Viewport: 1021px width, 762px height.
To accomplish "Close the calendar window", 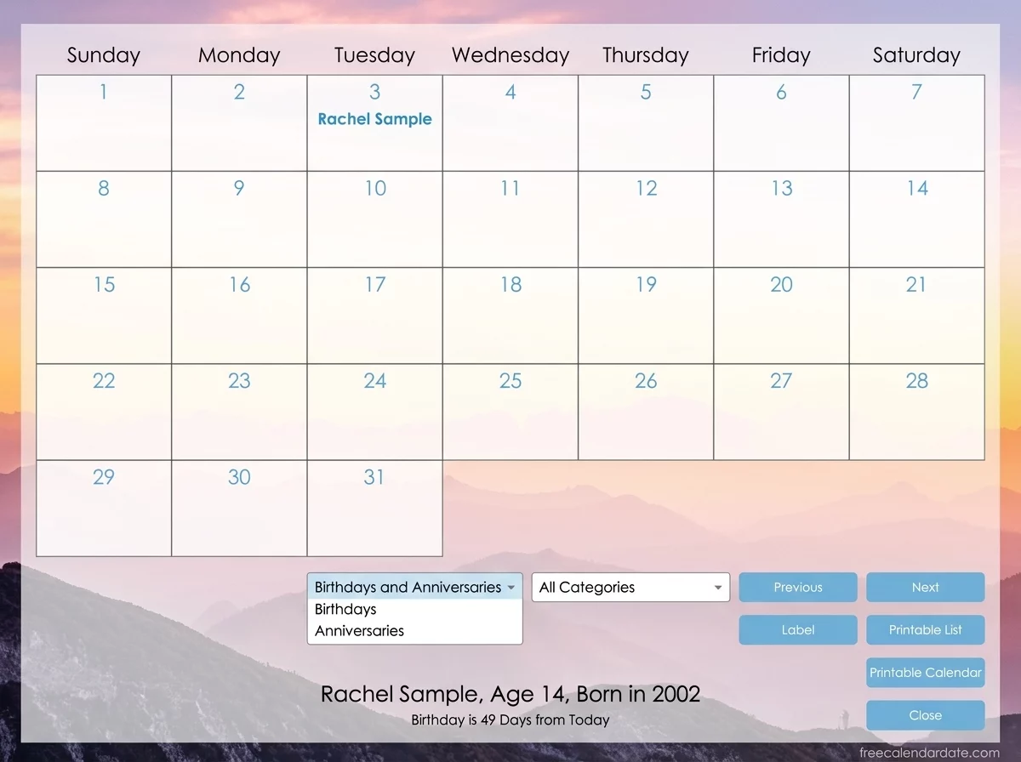I will [926, 715].
